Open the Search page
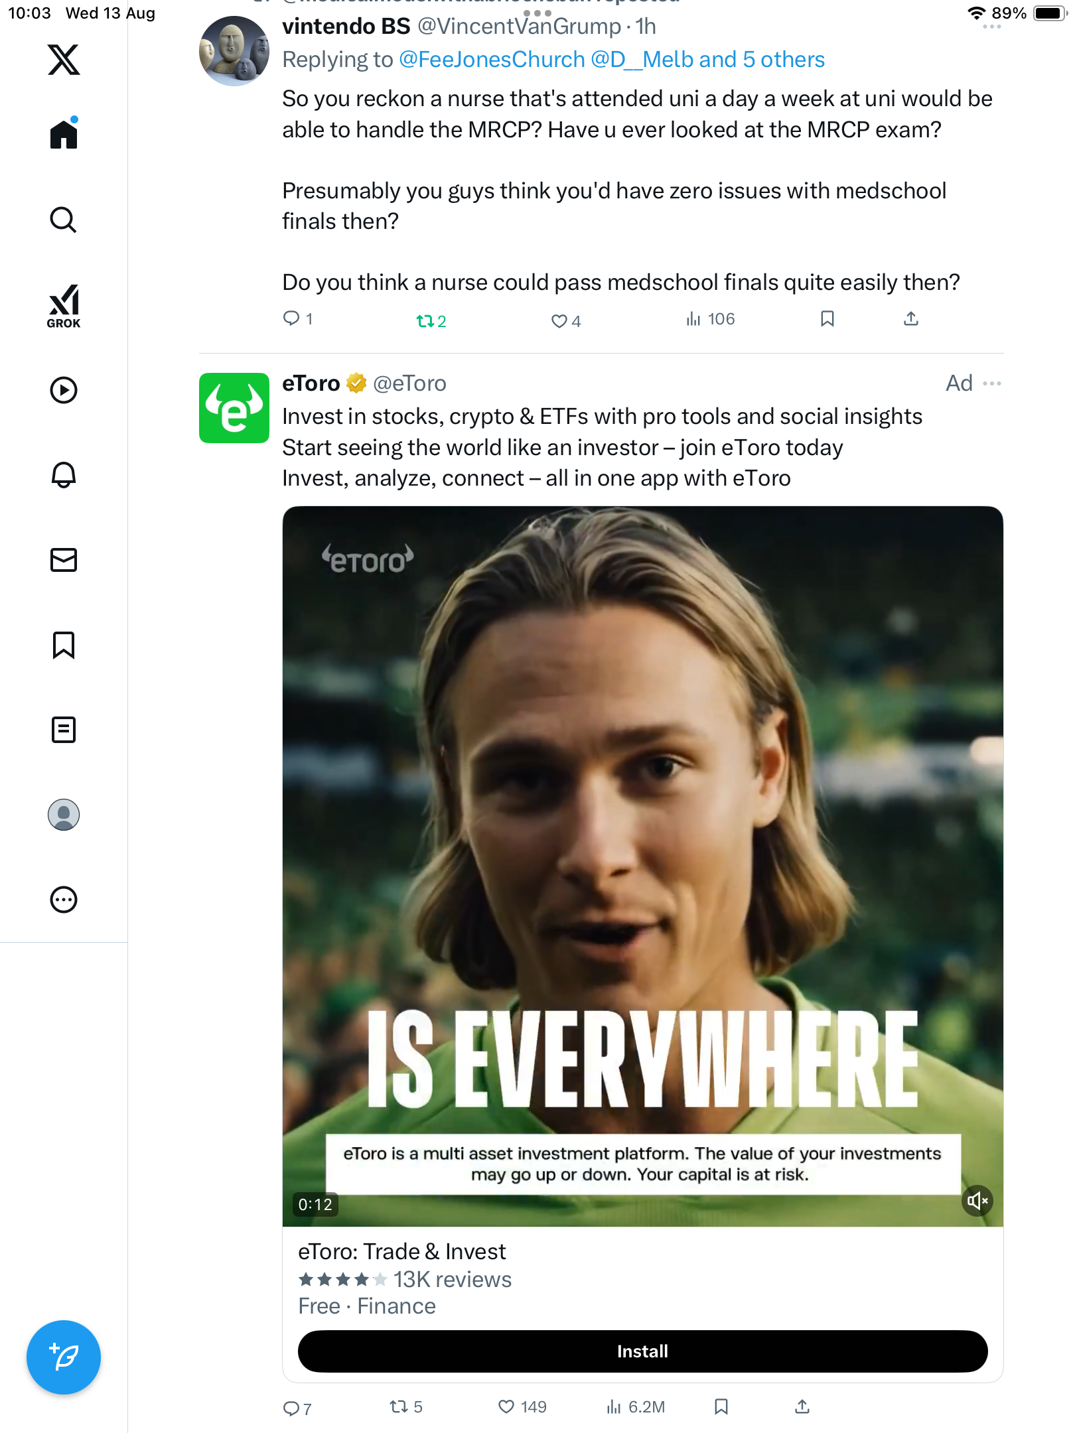 (64, 220)
